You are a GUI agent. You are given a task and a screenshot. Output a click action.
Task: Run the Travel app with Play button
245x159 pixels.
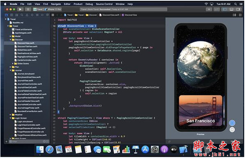pyautogui.click(x=20, y=9)
